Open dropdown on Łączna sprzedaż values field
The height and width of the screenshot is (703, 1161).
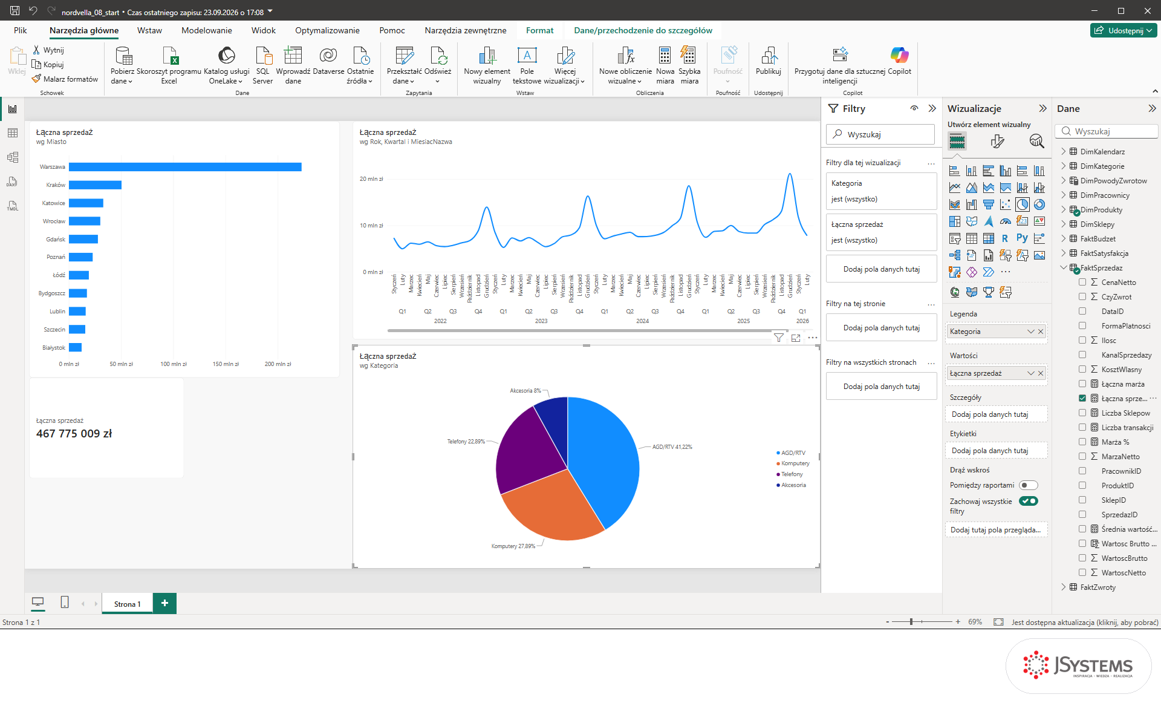pyautogui.click(x=1031, y=373)
